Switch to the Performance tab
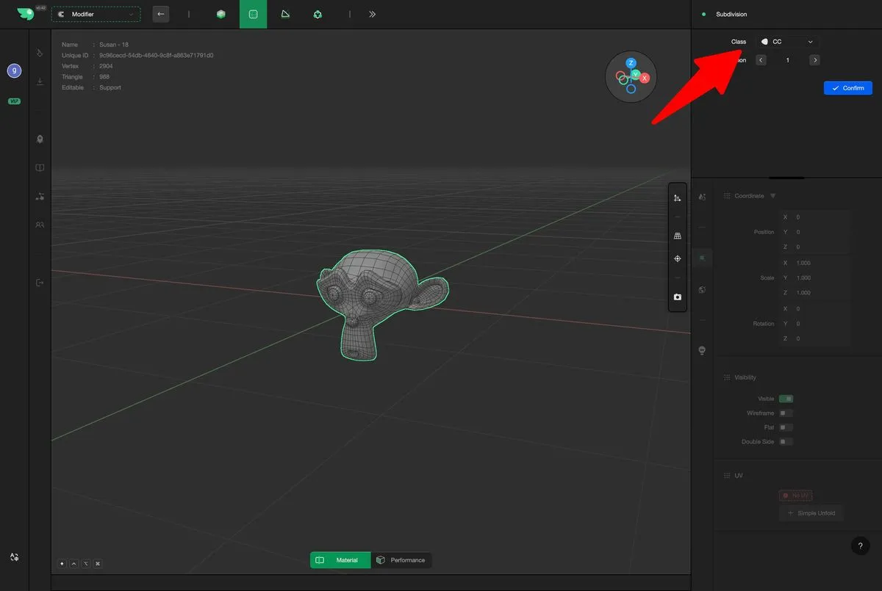The height and width of the screenshot is (591, 882). (x=401, y=560)
